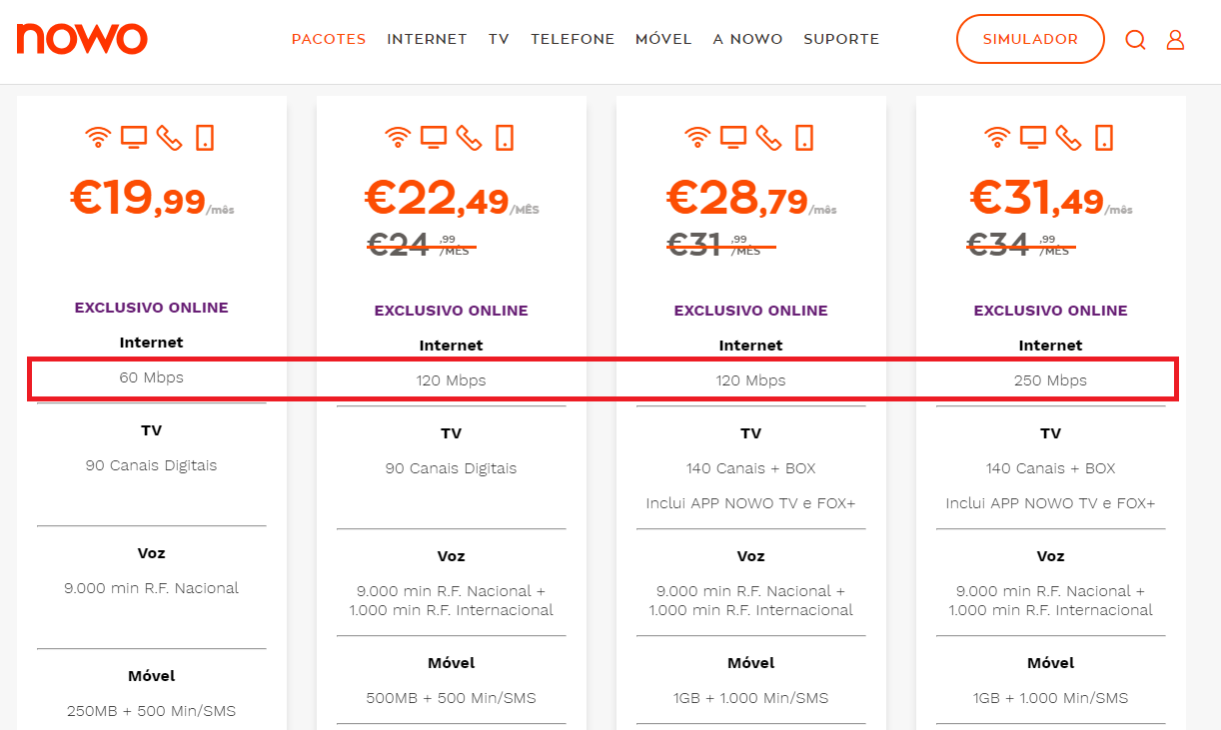Open the user account icon
1221x730 pixels.
point(1175,39)
